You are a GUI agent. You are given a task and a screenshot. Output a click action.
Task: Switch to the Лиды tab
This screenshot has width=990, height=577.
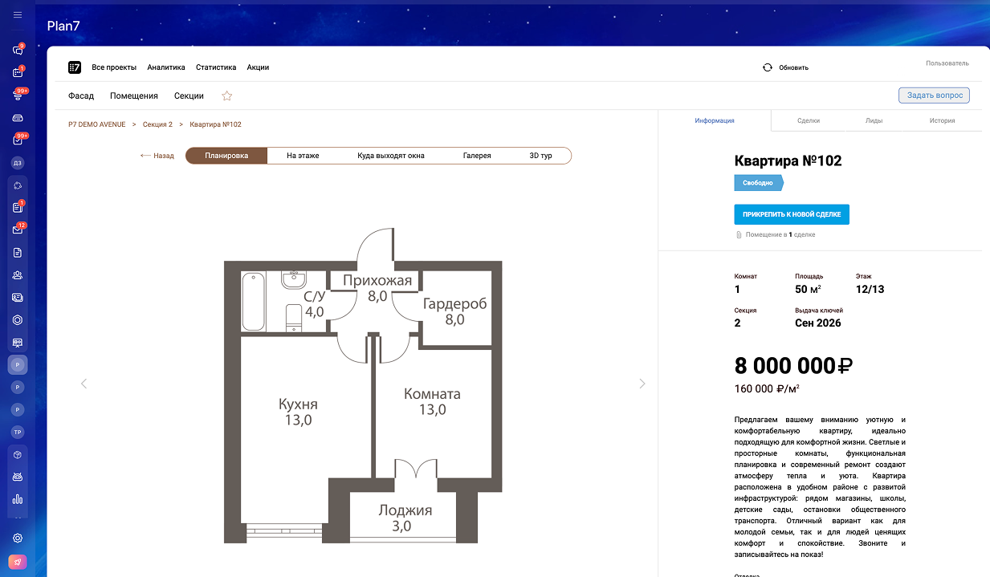874,120
